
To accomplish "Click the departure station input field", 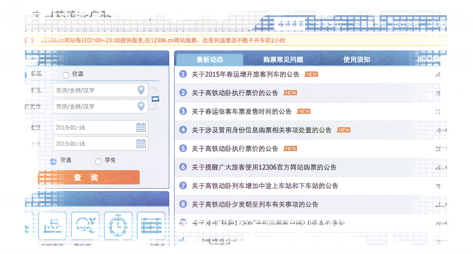I will (95, 90).
